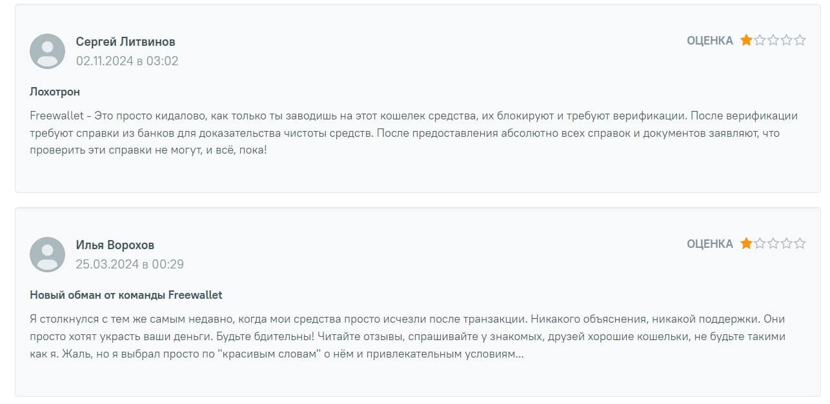Click the title Новый обман от команды Freewallet
This screenshot has width=830, height=404.
[x=126, y=296]
